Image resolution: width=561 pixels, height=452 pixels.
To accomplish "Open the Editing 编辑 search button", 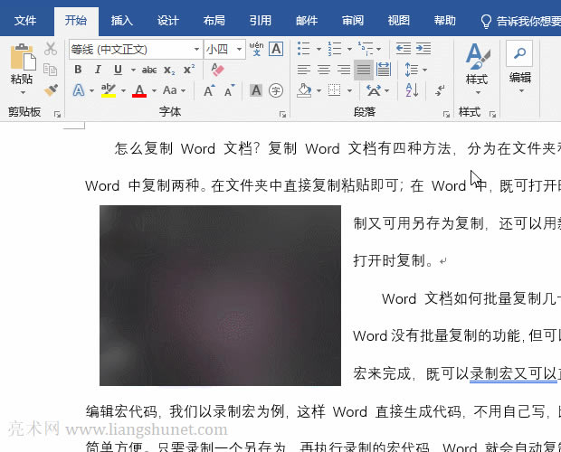I will tap(520, 67).
